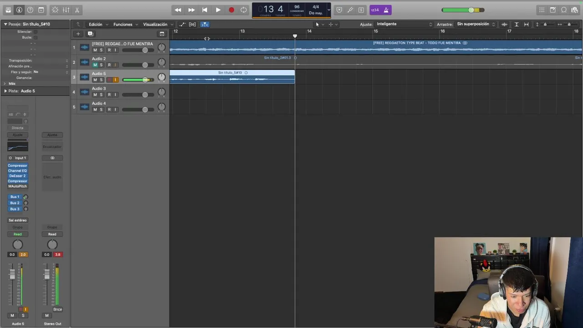Open the Note Pads icon
This screenshot has width=583, height=328.
click(x=552, y=10)
